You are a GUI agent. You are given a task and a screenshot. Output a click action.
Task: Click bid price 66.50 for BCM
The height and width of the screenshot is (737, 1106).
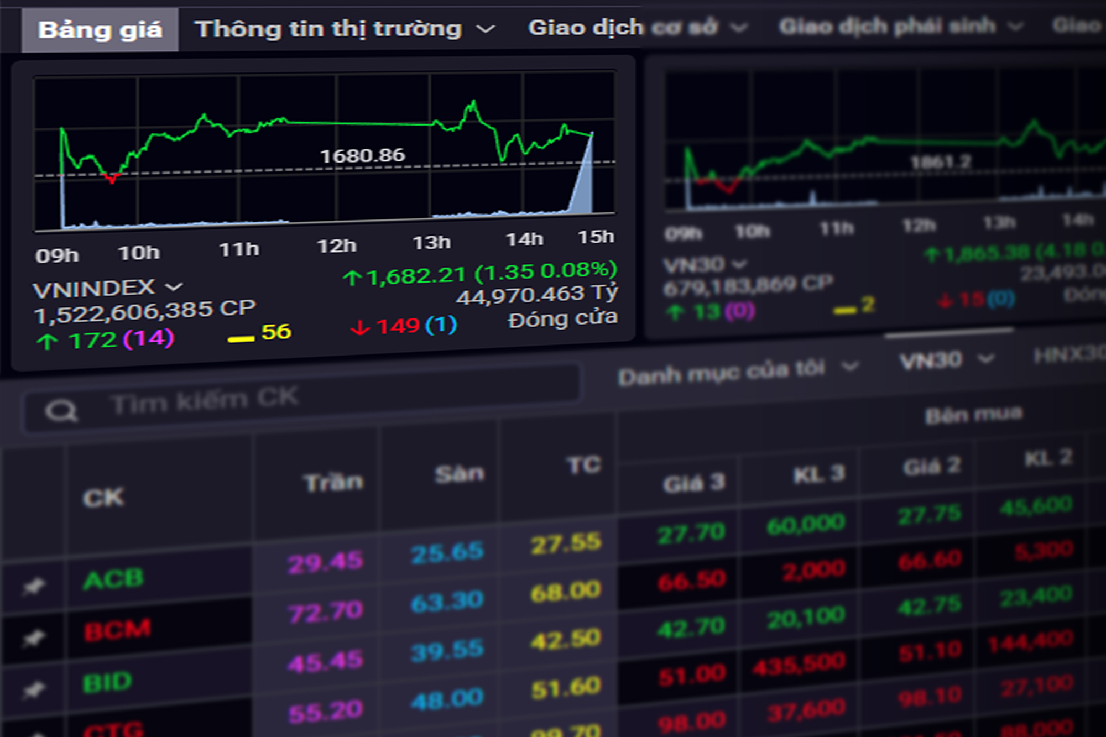pyautogui.click(x=691, y=581)
